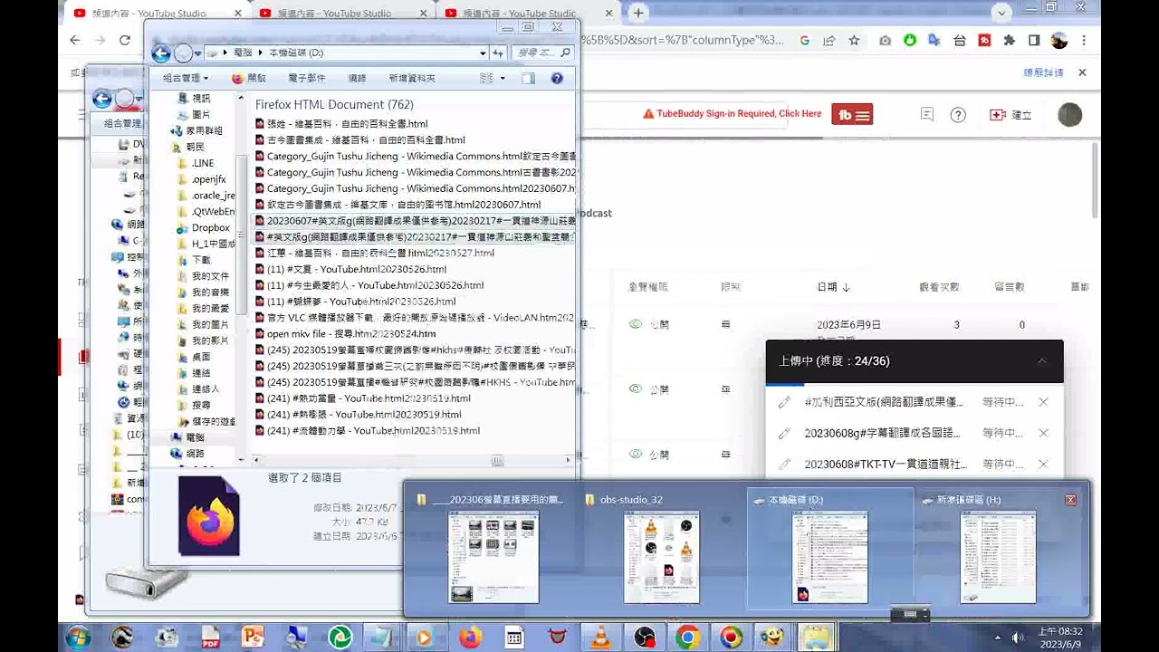Share this page from the Chrome address bar

click(x=829, y=41)
